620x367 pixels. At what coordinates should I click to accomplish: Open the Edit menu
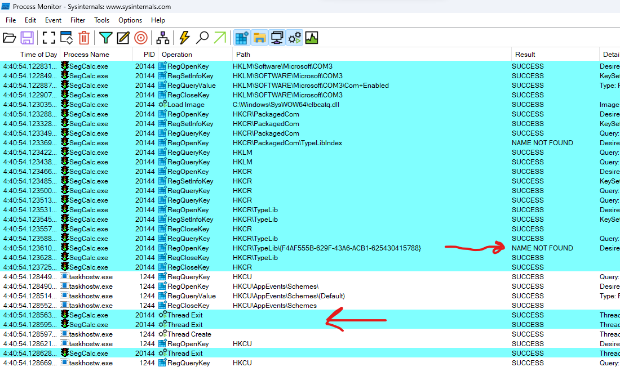(30, 20)
